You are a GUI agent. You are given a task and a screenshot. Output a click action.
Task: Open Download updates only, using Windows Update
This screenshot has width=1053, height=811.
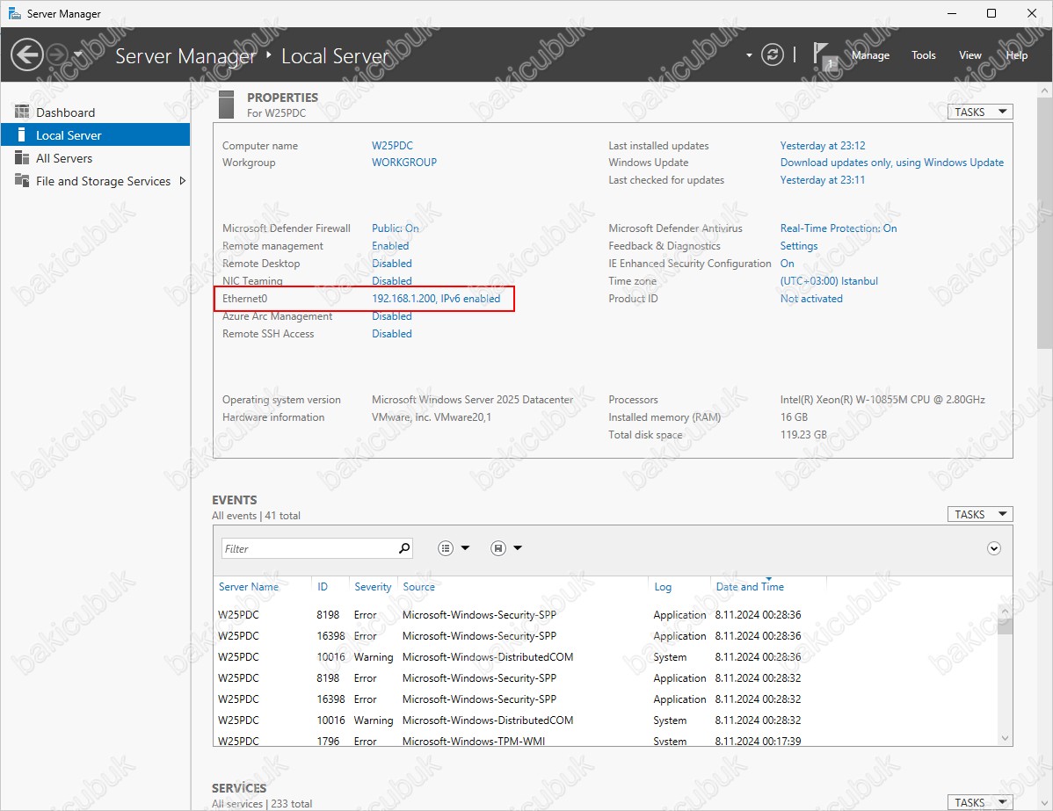click(x=892, y=163)
